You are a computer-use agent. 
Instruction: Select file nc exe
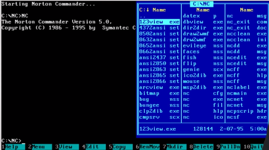(203, 99)
